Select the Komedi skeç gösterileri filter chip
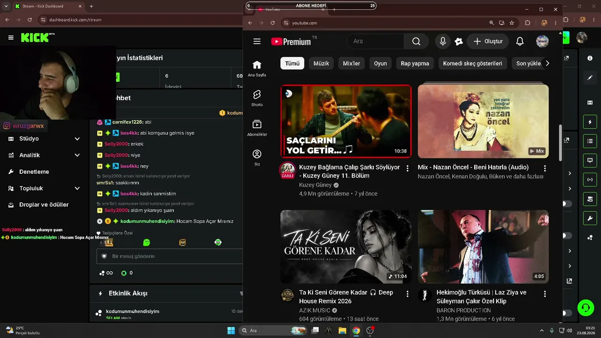This screenshot has height=338, width=601. pyautogui.click(x=472, y=63)
